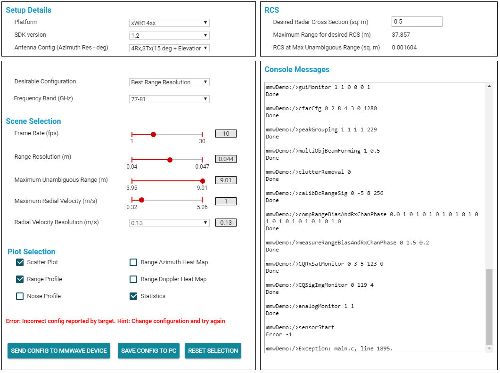The height and width of the screenshot is (373, 500).
Task: Click the RCS panel heading
Action: (x=272, y=10)
